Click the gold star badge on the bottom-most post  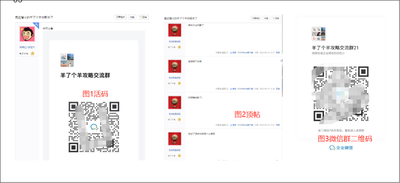tap(179, 156)
